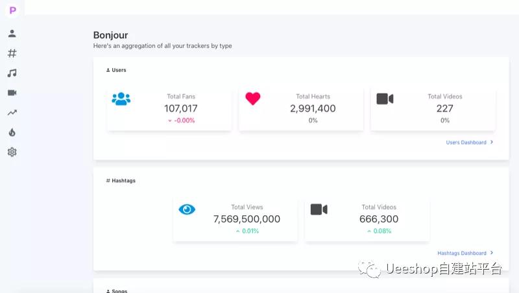Select the Hashtags Total Videos 666,300 card
Viewport: 519px width, 293px height.
367,220
